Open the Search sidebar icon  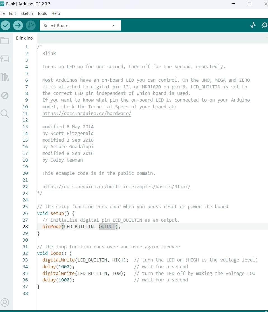coord(5,114)
